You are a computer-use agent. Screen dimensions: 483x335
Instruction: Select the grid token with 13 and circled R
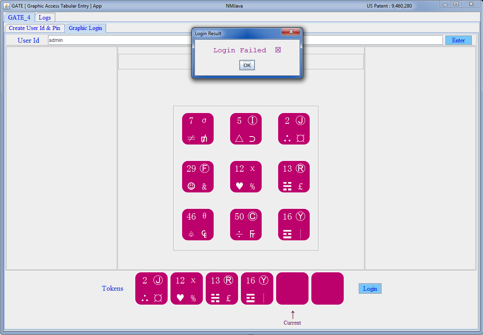point(294,176)
